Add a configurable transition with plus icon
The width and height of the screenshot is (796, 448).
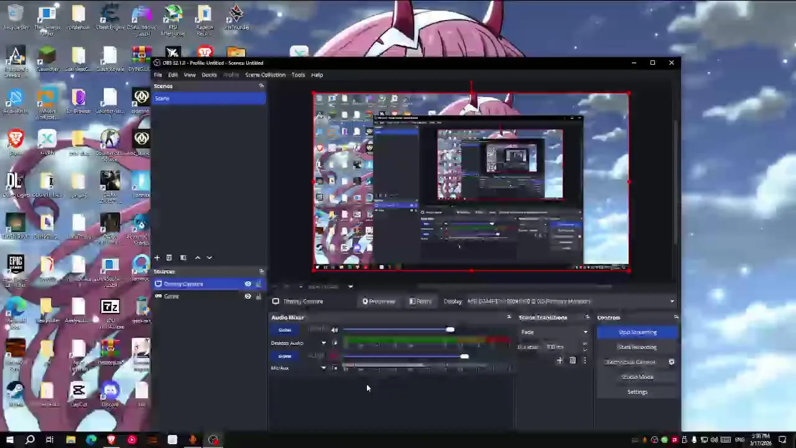coord(559,360)
